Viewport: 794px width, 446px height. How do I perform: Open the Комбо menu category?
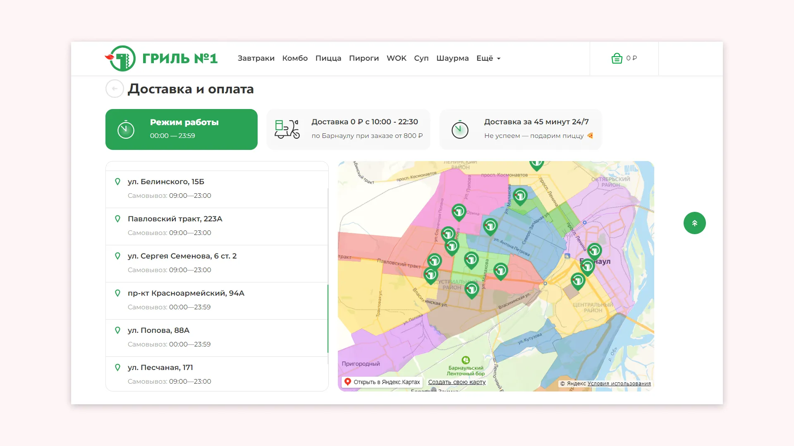point(295,58)
